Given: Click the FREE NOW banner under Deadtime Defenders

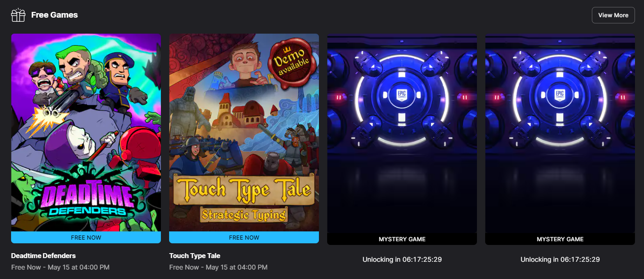Looking at the screenshot, I should point(86,238).
